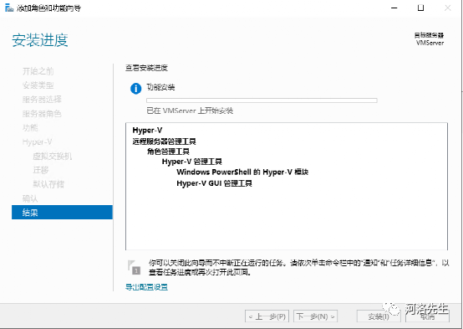Click the notification flag icon near the note
The image size is (463, 329).
[134, 267]
